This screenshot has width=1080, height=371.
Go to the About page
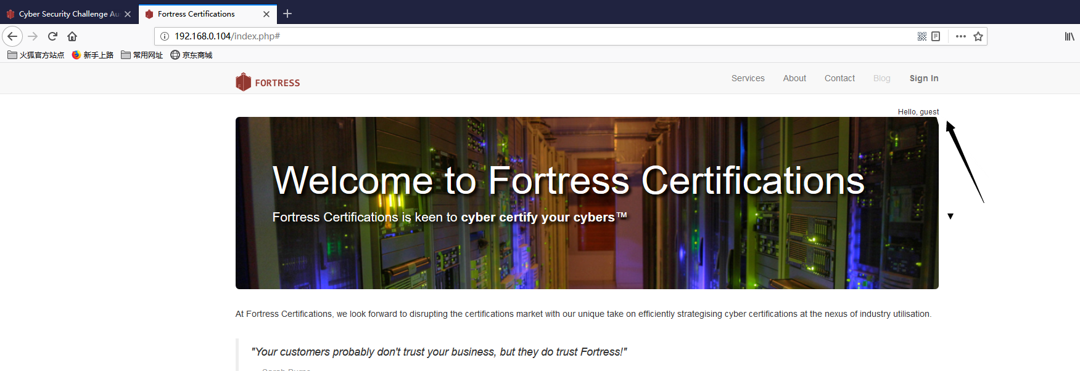coord(794,78)
